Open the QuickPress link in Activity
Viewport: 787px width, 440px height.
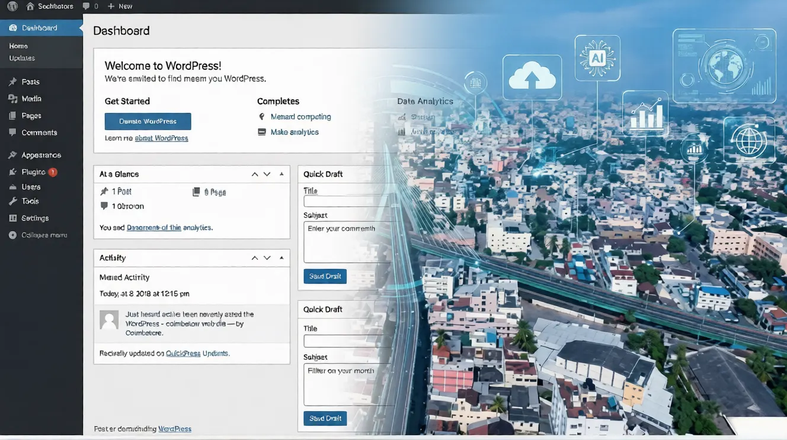click(x=183, y=353)
